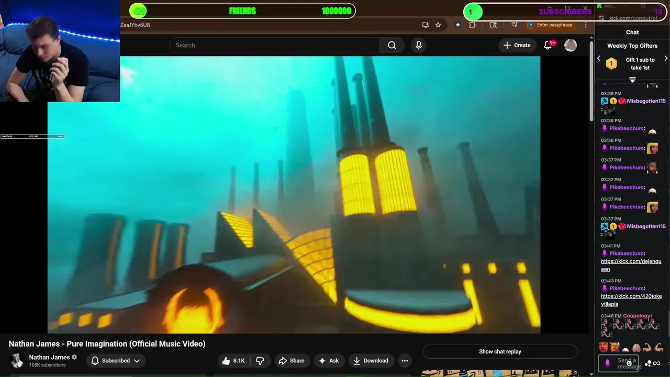This screenshot has height=377, width=670.
Task: Open the media controls music-note icon
Action: click(x=514, y=25)
